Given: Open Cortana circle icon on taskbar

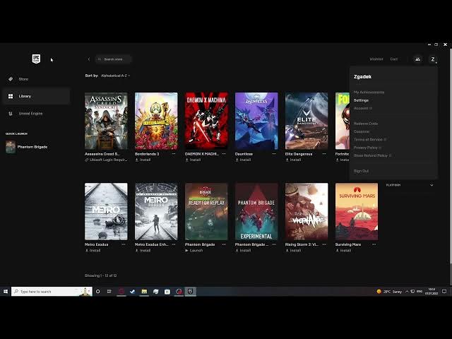Looking at the screenshot, I should (98, 292).
